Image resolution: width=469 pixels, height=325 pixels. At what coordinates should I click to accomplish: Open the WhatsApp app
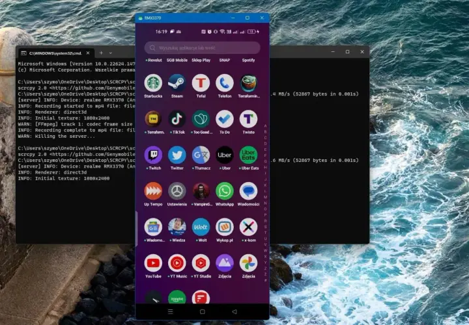[225, 191]
